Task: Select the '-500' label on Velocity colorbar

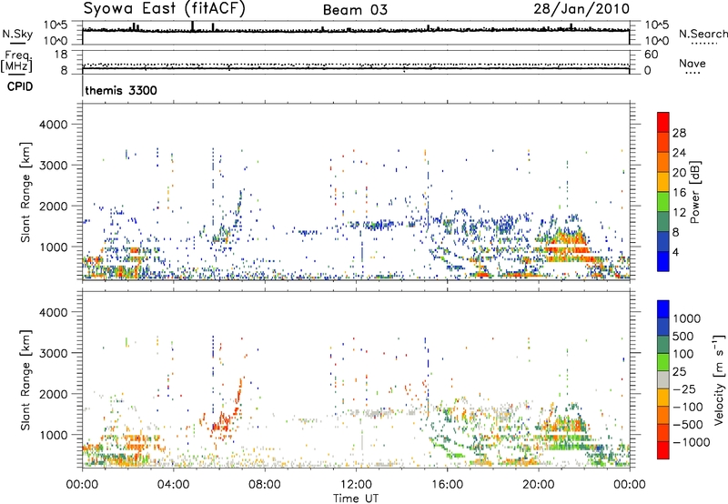Action: (x=687, y=425)
